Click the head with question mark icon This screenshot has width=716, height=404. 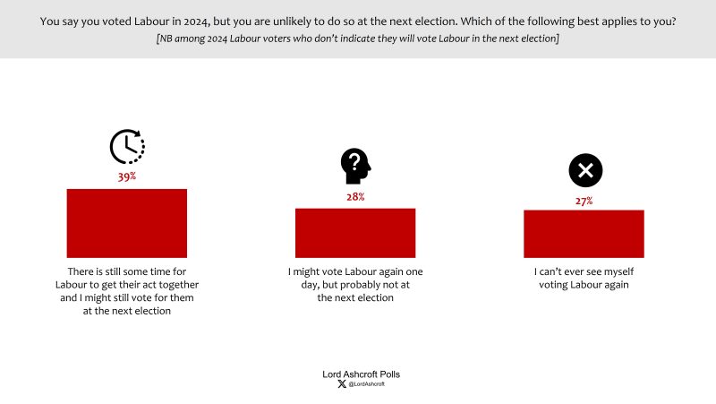click(355, 166)
